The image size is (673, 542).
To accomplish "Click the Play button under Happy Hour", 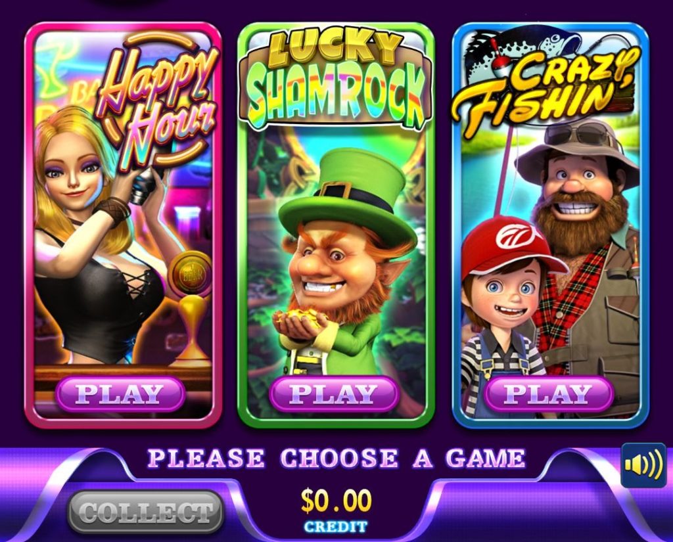I will click(120, 394).
